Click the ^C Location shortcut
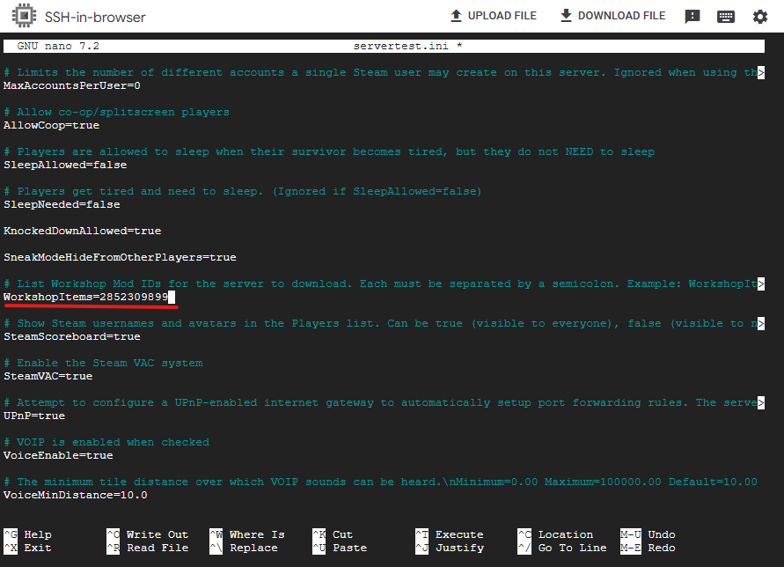Viewport: 784px width, 567px height. pyautogui.click(x=555, y=534)
